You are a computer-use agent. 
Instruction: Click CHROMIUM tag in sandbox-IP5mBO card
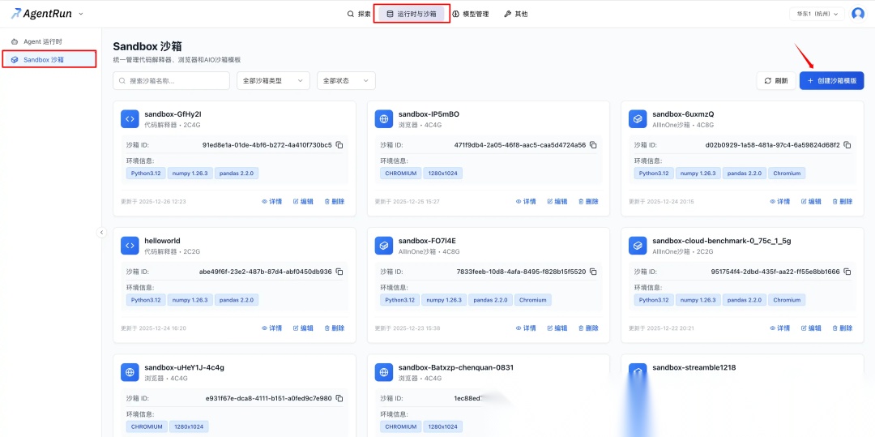click(401, 173)
